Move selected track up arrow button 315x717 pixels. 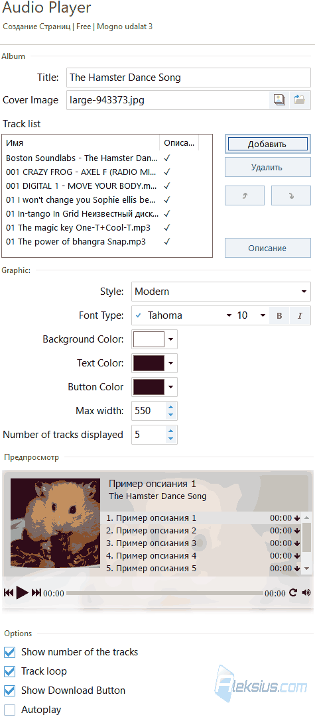pyautogui.click(x=245, y=195)
